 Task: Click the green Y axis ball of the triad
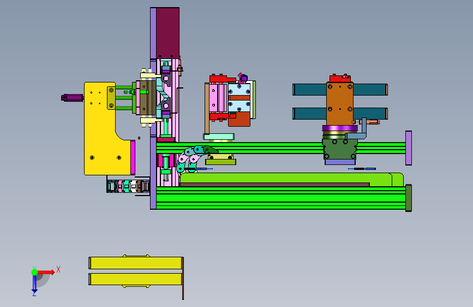point(34,272)
